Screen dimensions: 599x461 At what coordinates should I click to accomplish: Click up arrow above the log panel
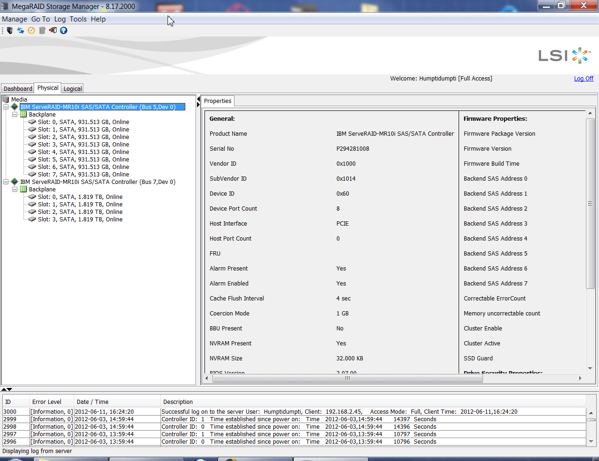tap(4, 389)
